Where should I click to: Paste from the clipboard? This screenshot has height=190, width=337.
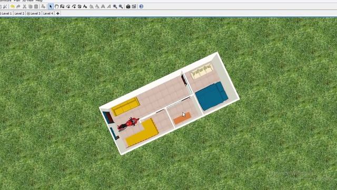click(36, 6)
